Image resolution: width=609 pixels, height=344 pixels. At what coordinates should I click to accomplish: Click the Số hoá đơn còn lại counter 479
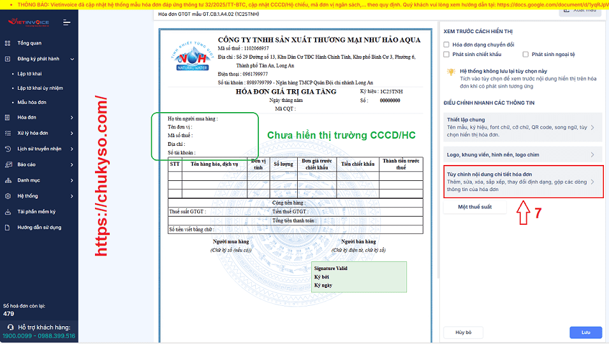click(8, 314)
